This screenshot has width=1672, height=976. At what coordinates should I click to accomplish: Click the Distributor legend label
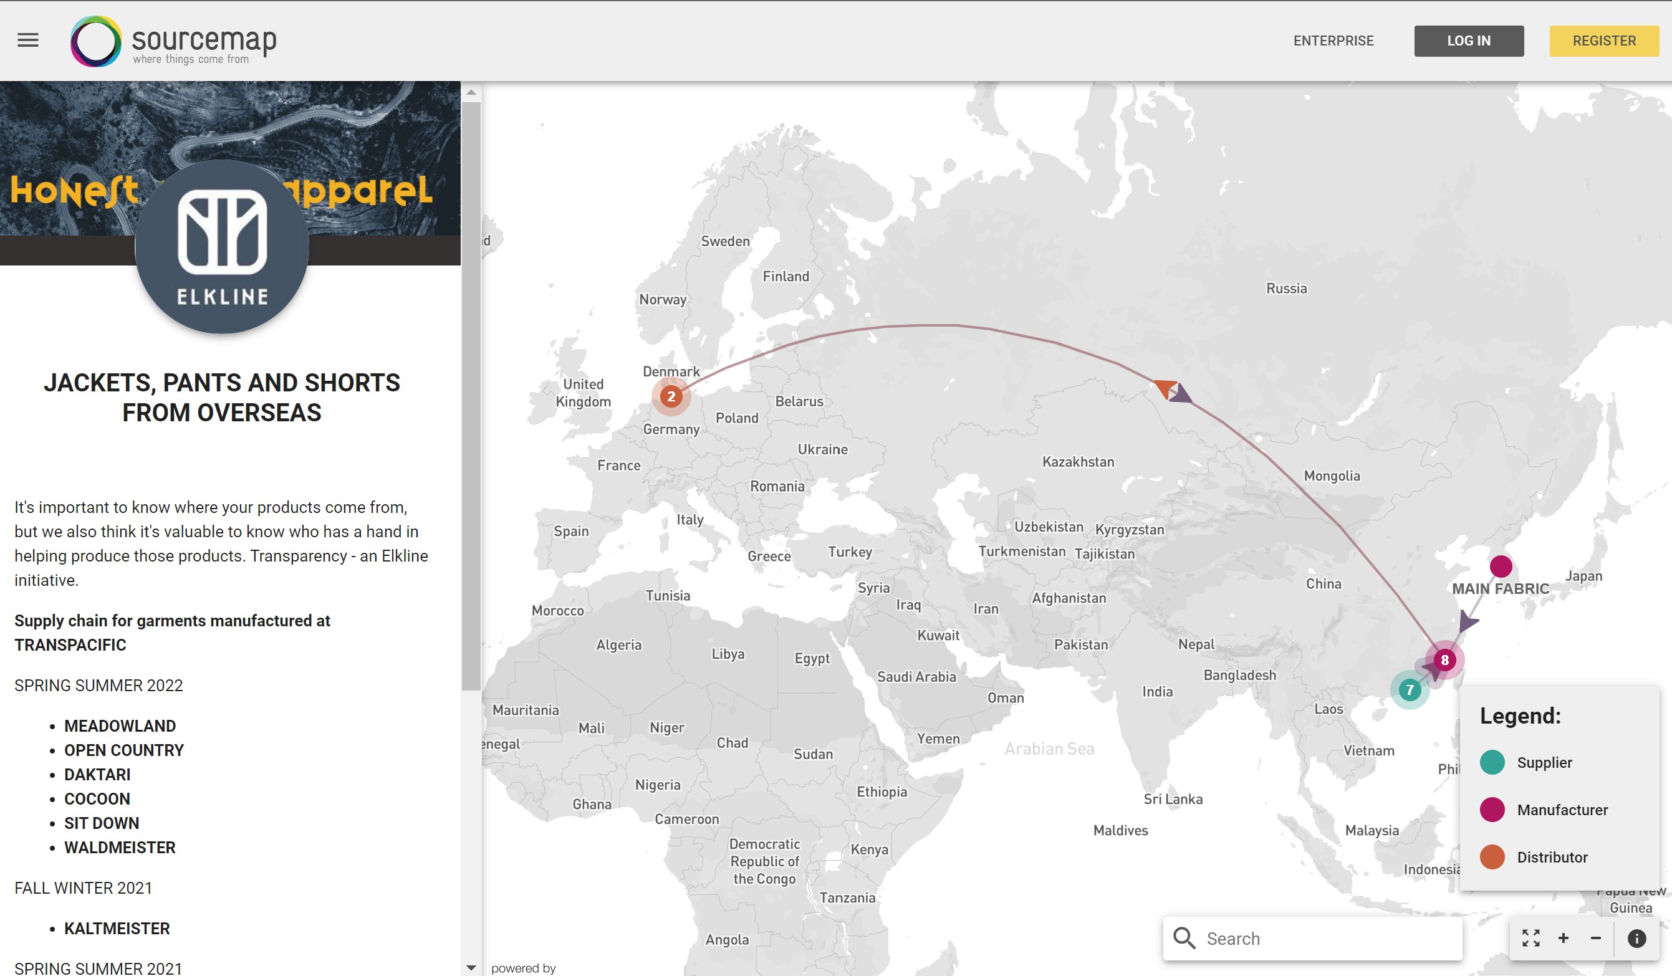tap(1552, 857)
